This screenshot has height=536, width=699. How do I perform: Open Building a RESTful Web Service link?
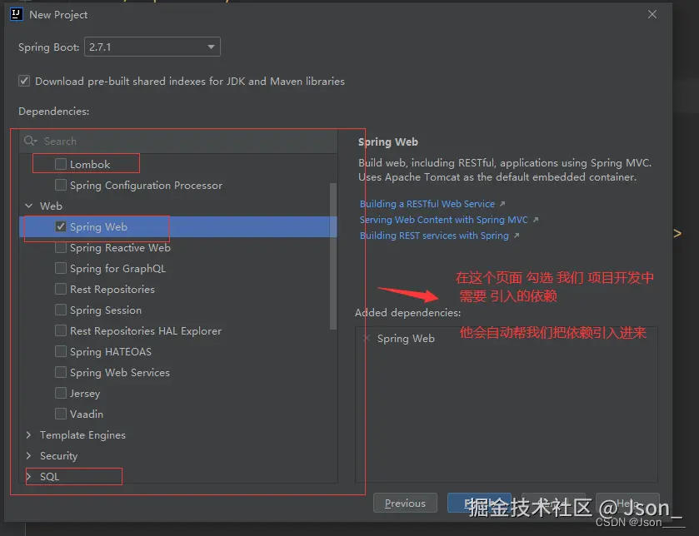tap(427, 204)
